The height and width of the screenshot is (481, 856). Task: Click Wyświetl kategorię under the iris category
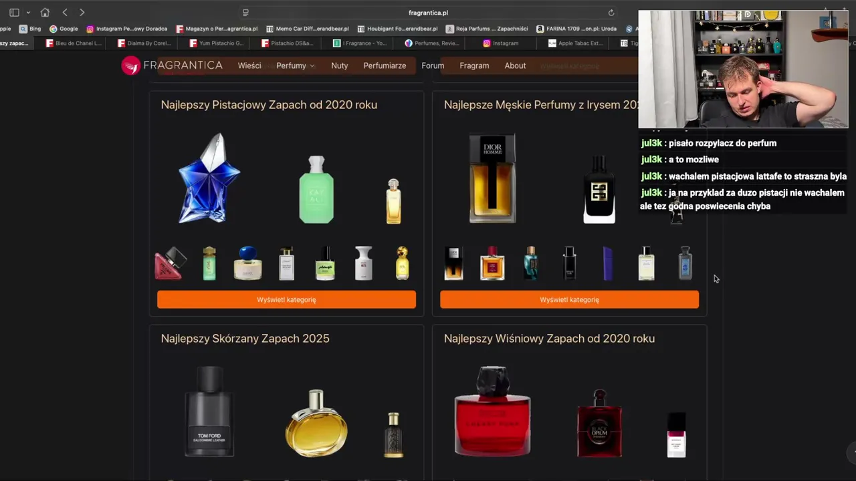coord(569,299)
